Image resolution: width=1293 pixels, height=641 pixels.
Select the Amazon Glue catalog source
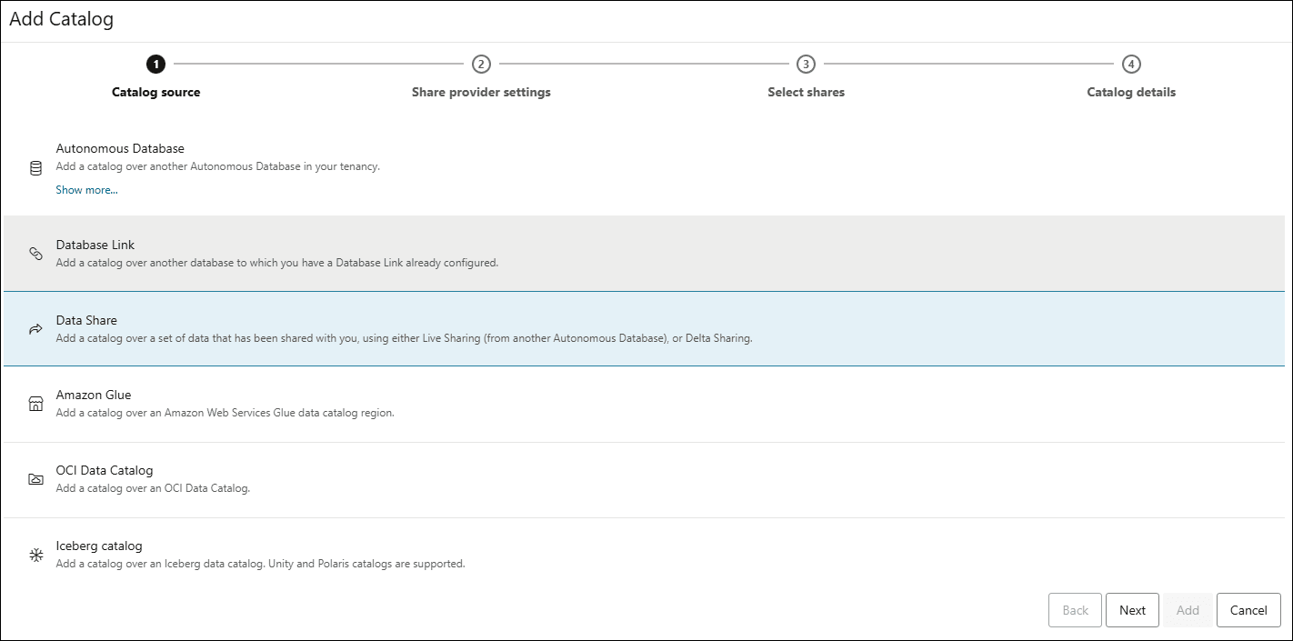click(x=364, y=403)
